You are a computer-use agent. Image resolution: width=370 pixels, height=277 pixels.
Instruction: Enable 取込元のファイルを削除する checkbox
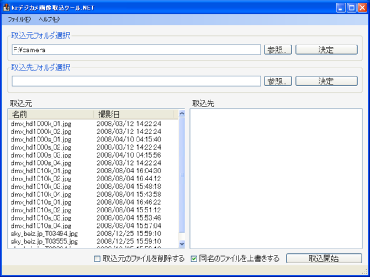click(x=97, y=259)
